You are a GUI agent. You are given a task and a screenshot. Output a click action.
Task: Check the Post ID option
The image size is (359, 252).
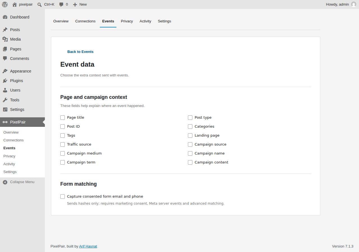[x=63, y=127]
